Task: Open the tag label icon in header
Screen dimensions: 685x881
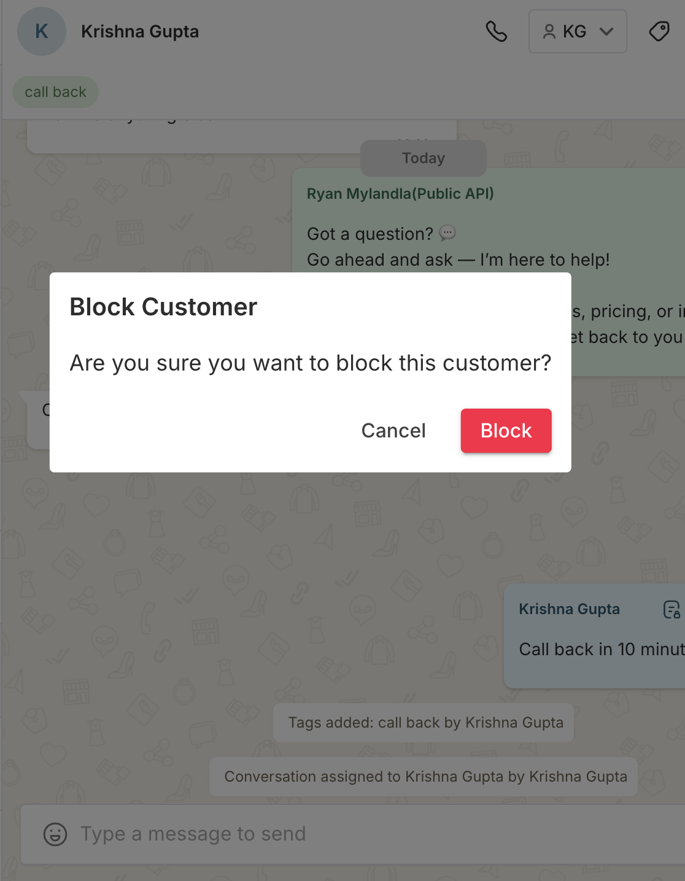Action: point(659,31)
